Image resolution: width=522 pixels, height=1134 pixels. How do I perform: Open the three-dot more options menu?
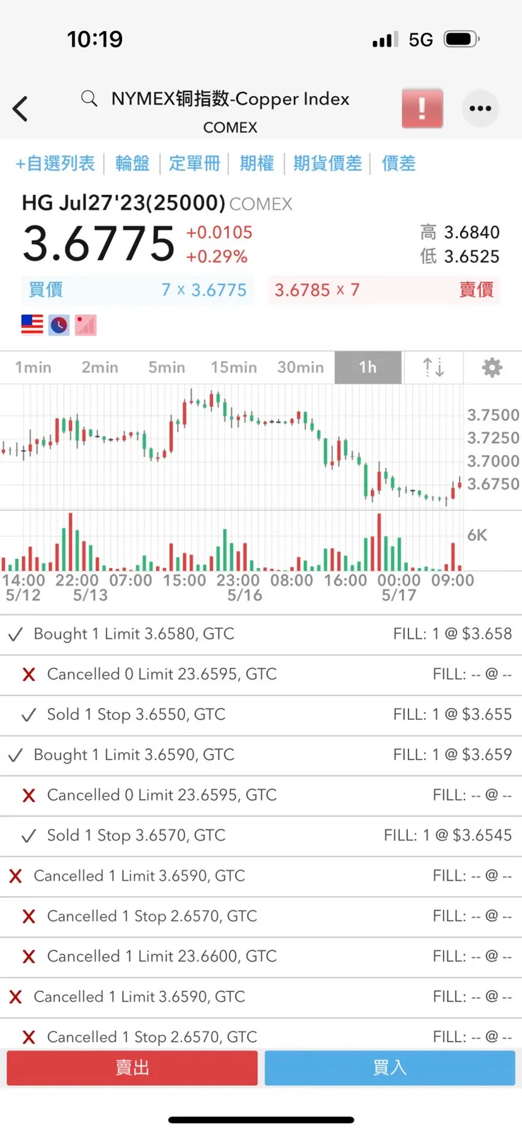point(480,109)
